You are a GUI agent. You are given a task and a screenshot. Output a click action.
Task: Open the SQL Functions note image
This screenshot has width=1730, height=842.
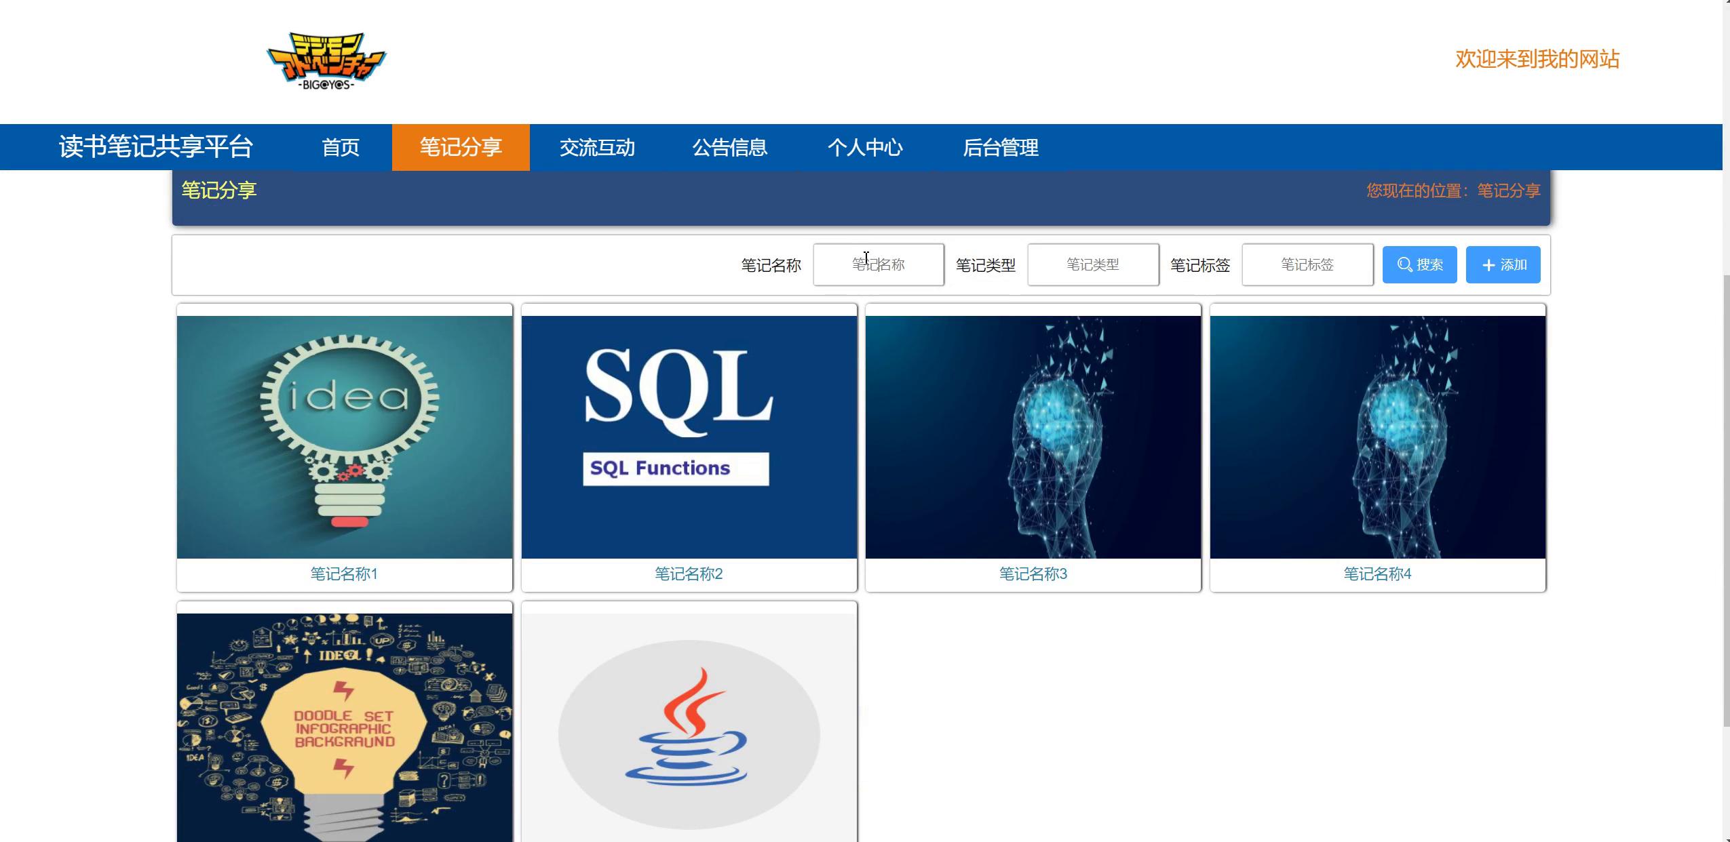tap(689, 437)
